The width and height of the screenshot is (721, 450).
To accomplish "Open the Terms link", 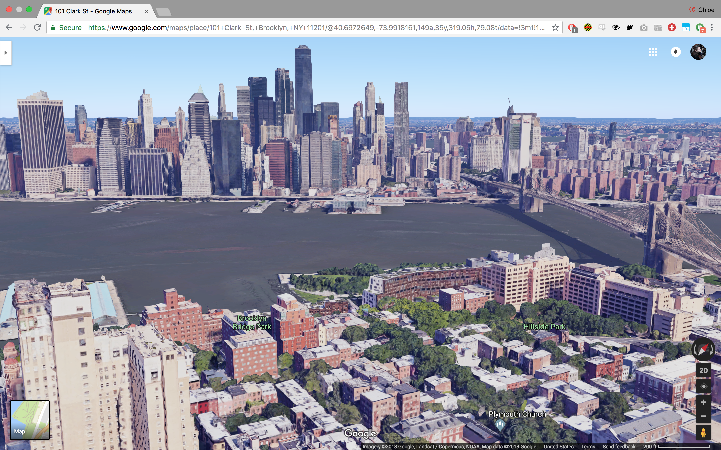I will point(588,447).
